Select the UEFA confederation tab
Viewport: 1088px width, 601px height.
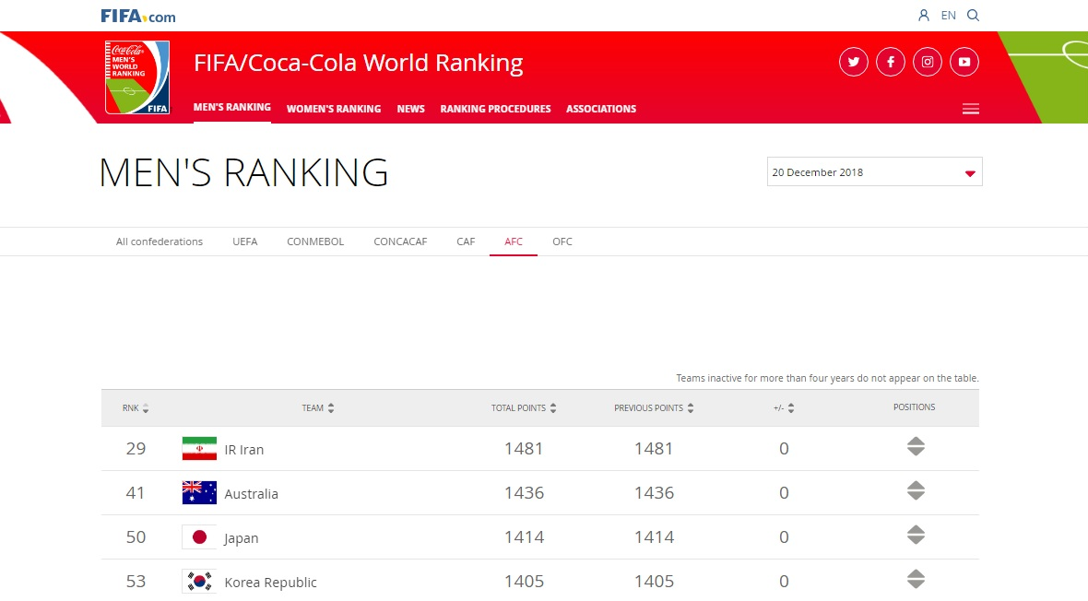pyautogui.click(x=244, y=242)
